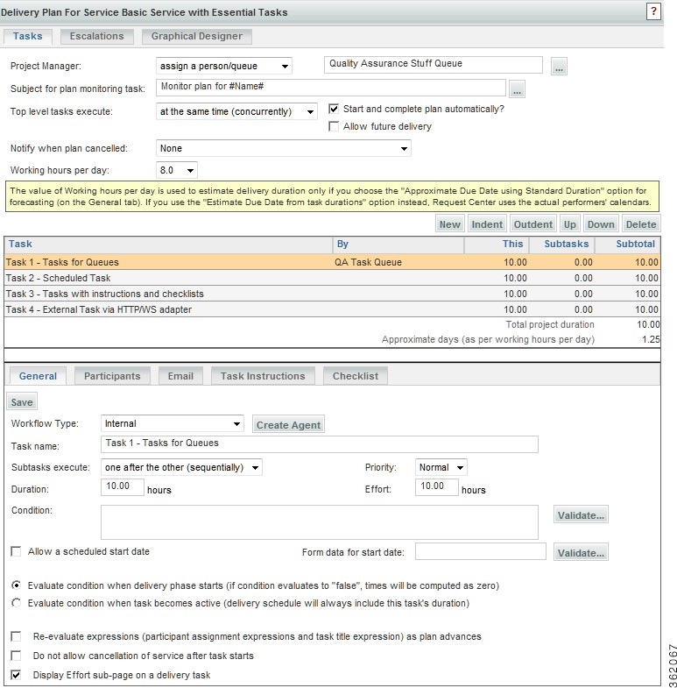Enable Allow future delivery checkbox

click(334, 126)
